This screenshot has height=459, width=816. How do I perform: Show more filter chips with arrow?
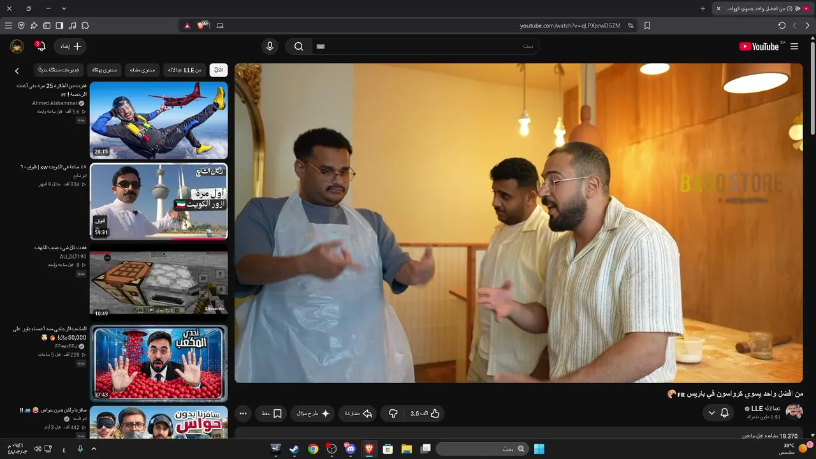coord(17,71)
